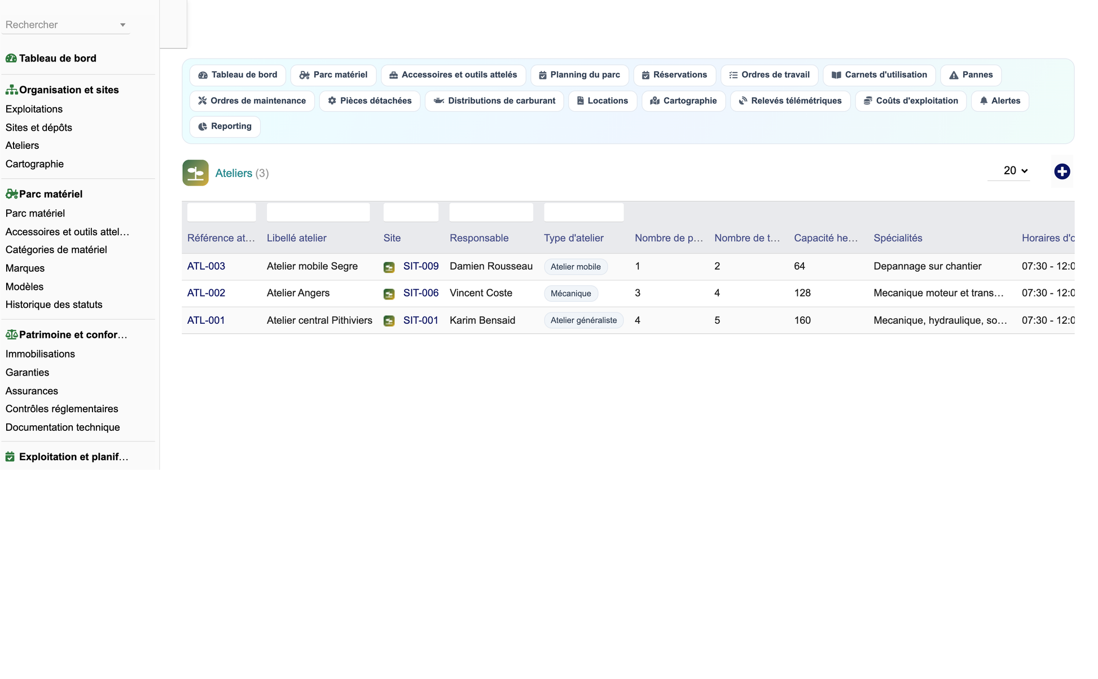The width and height of the screenshot is (1098, 679).
Task: Open the Coûts d'exploitation tab
Action: [911, 101]
